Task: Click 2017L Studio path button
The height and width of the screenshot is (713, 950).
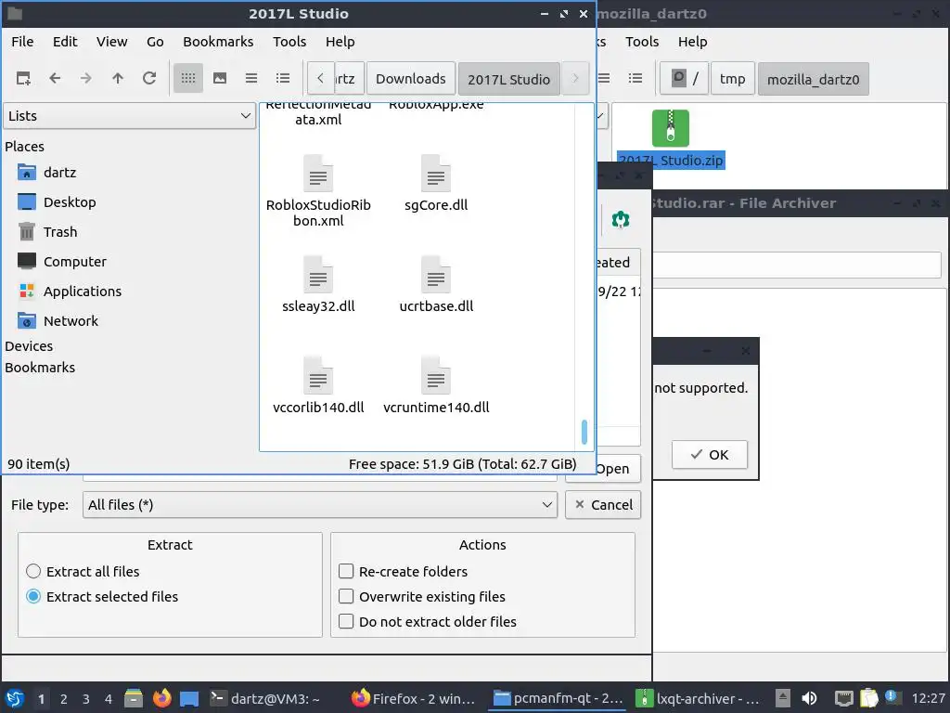Action: tap(509, 79)
